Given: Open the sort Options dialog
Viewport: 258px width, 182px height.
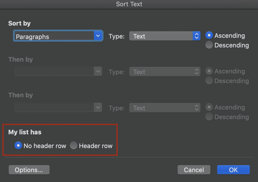Looking at the screenshot, I should [29, 170].
